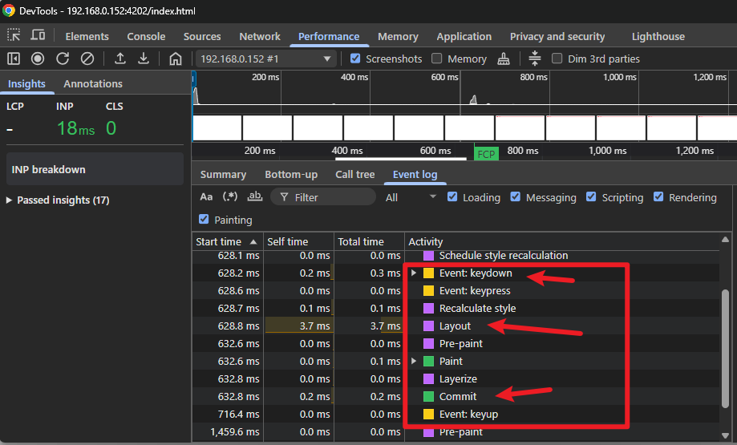The image size is (737, 445).
Task: Switch to the Console tab
Action: click(146, 36)
